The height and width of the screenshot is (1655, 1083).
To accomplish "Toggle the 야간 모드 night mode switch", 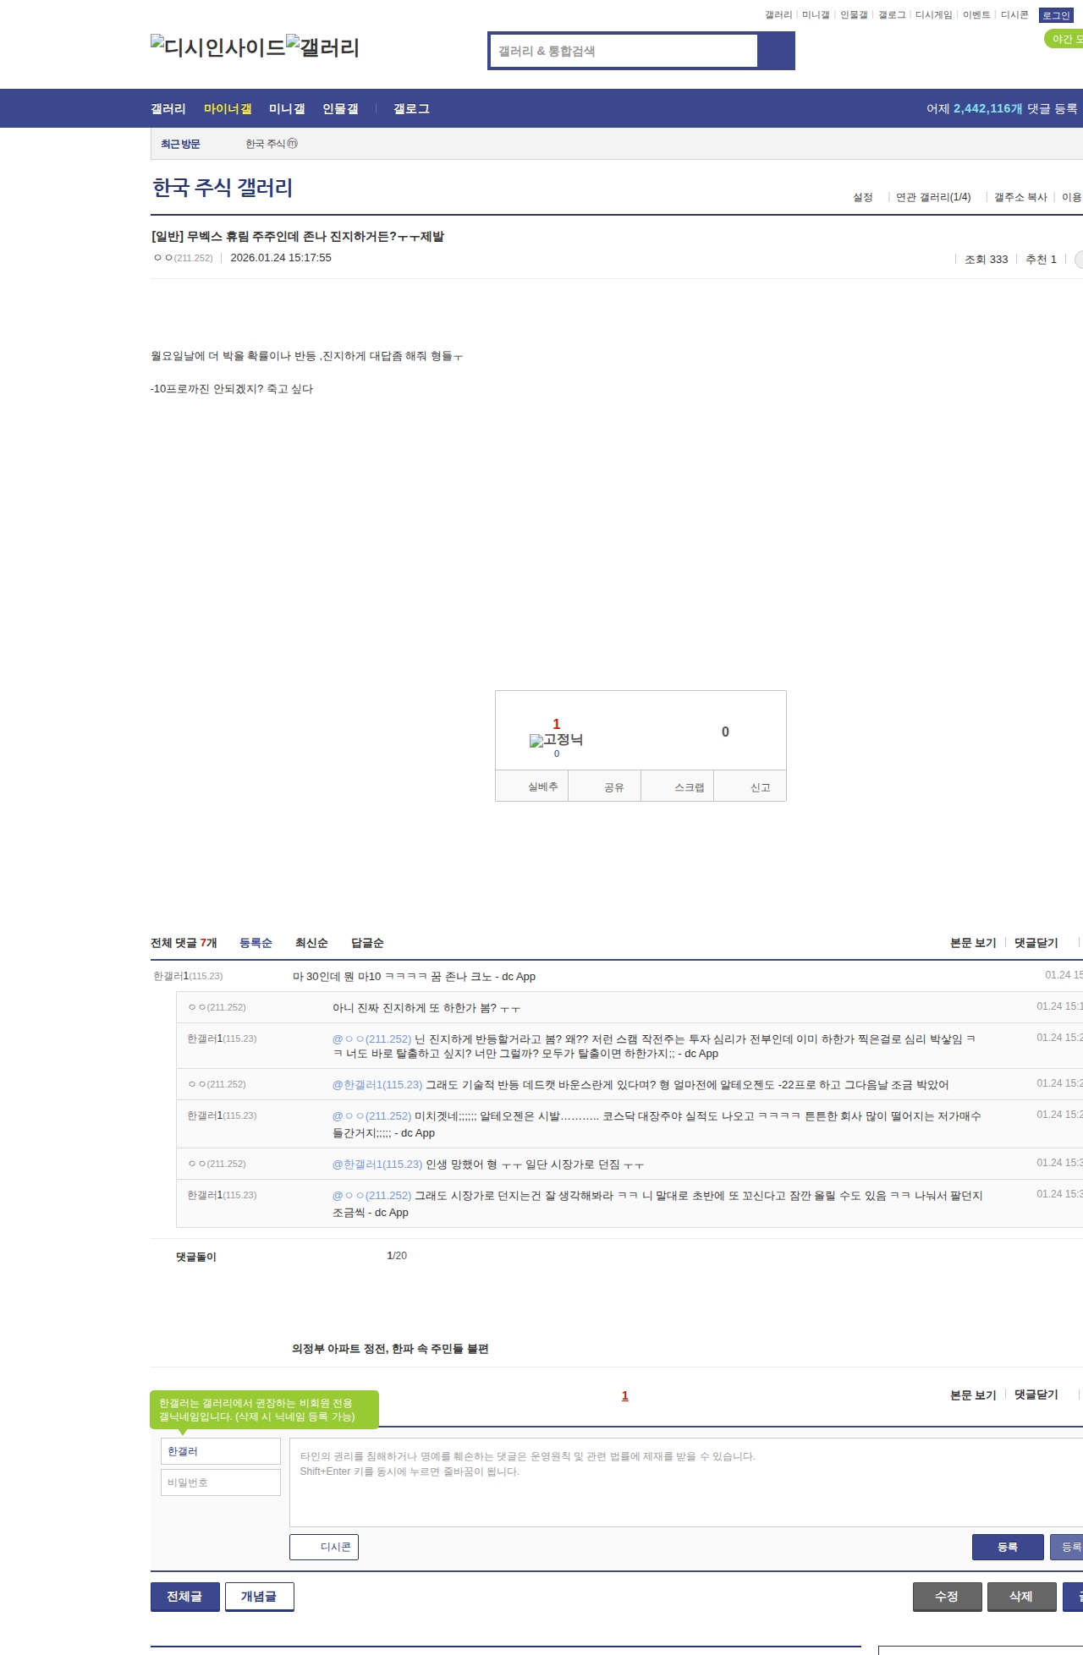I will pyautogui.click(x=1065, y=39).
